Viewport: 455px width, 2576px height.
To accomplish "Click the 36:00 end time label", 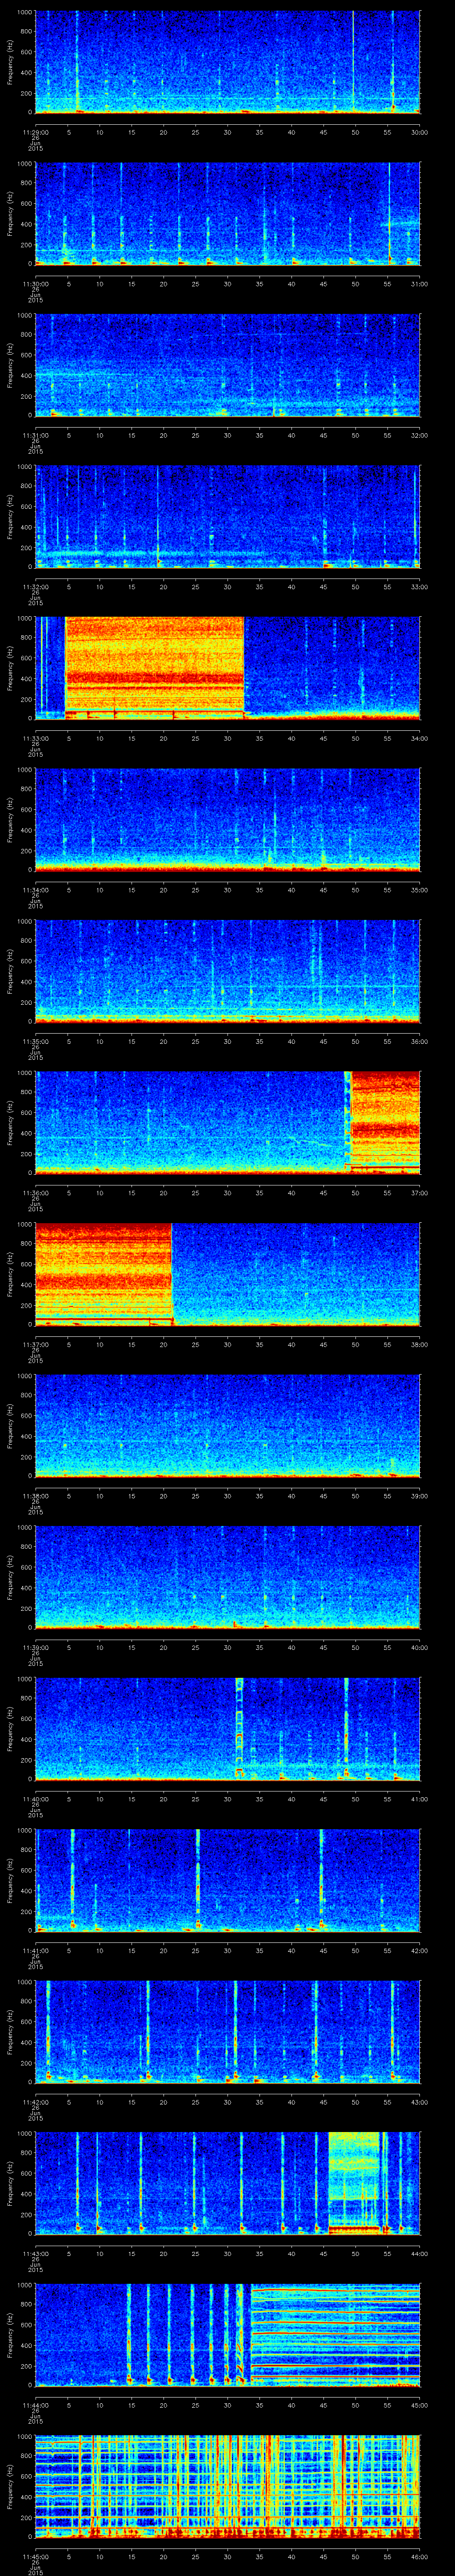I will point(419,1041).
